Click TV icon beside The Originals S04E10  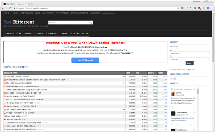5,103
